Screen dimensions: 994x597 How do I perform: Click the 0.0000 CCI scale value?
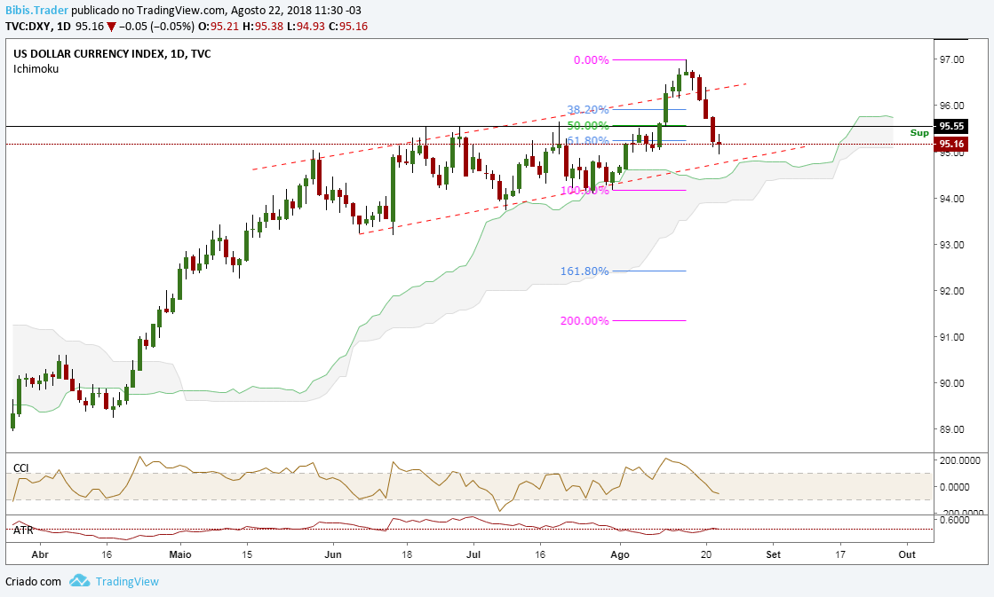pyautogui.click(x=955, y=487)
